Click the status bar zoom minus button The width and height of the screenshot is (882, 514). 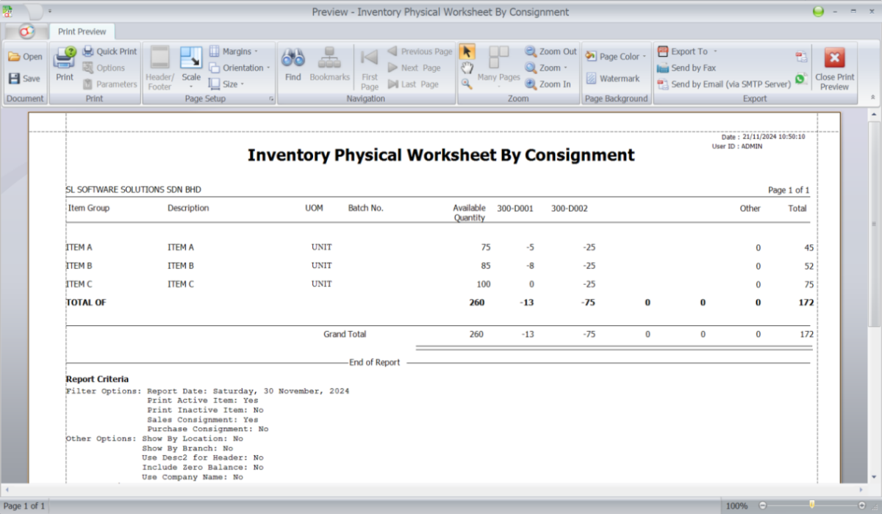[762, 506]
